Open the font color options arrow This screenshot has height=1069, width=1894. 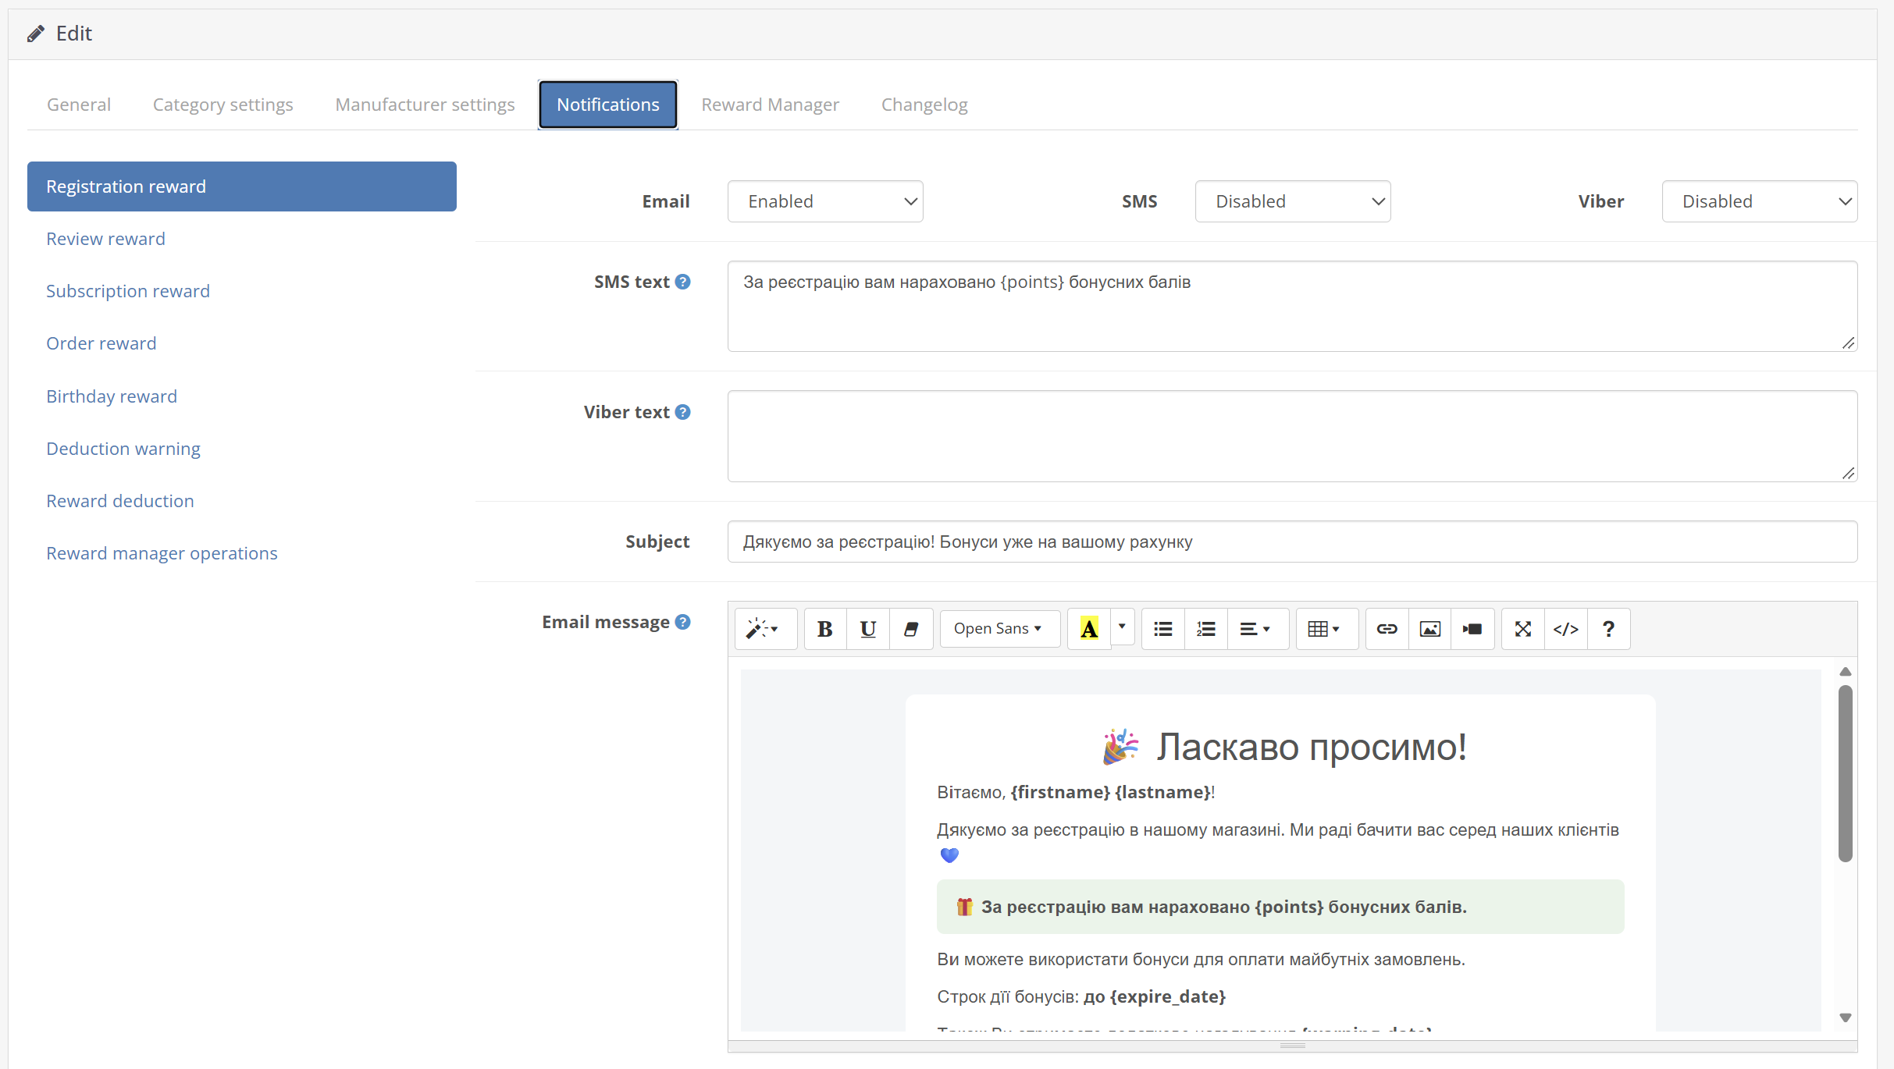(1122, 627)
